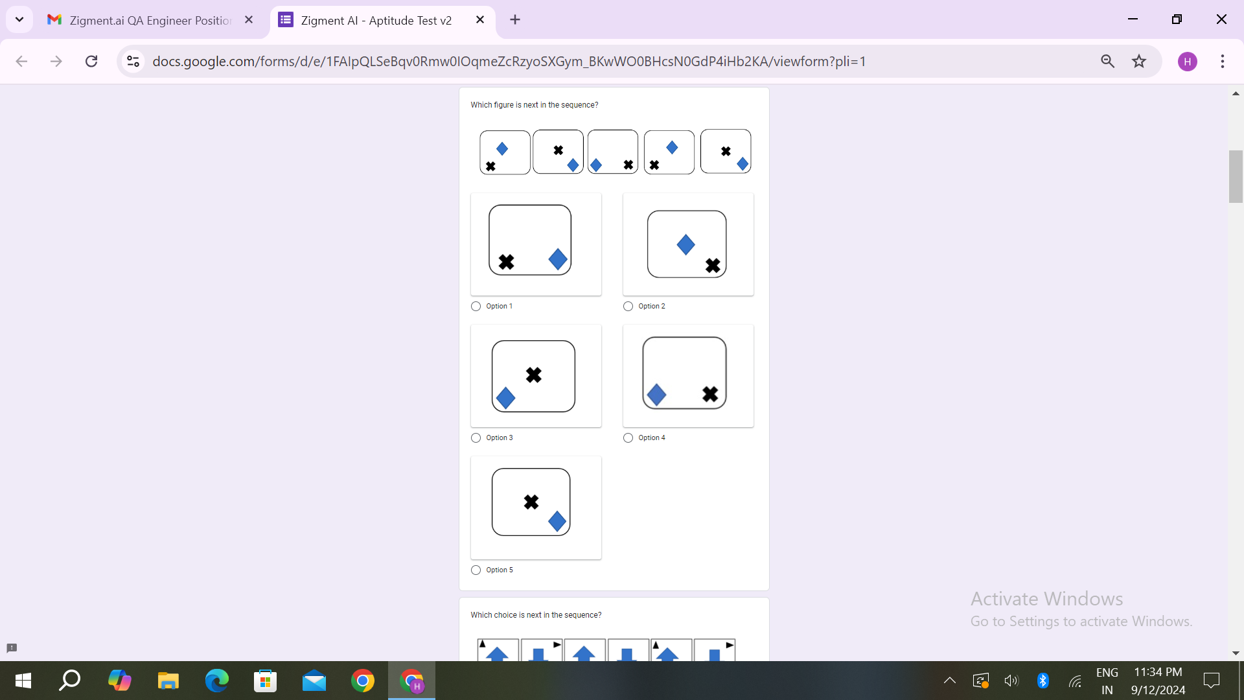Viewport: 1244px width, 700px height.
Task: Select the Option 4 radio button
Action: pyautogui.click(x=628, y=437)
